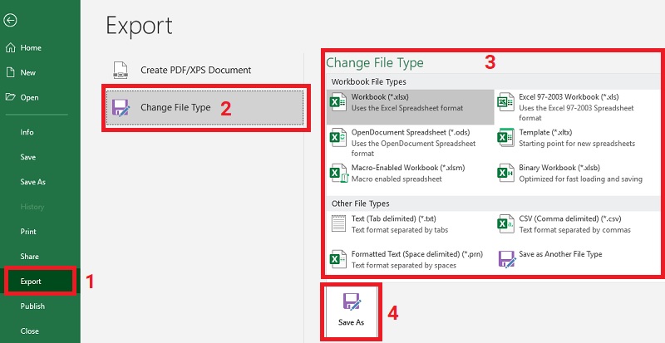Image resolution: width=665 pixels, height=343 pixels.
Task: Click the Create PDF/XPS Document icon
Action: click(x=121, y=70)
